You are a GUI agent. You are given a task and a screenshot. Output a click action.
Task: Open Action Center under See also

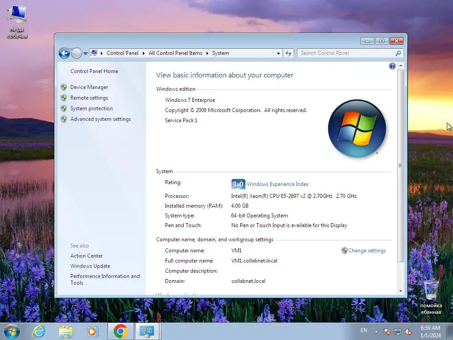(x=87, y=256)
